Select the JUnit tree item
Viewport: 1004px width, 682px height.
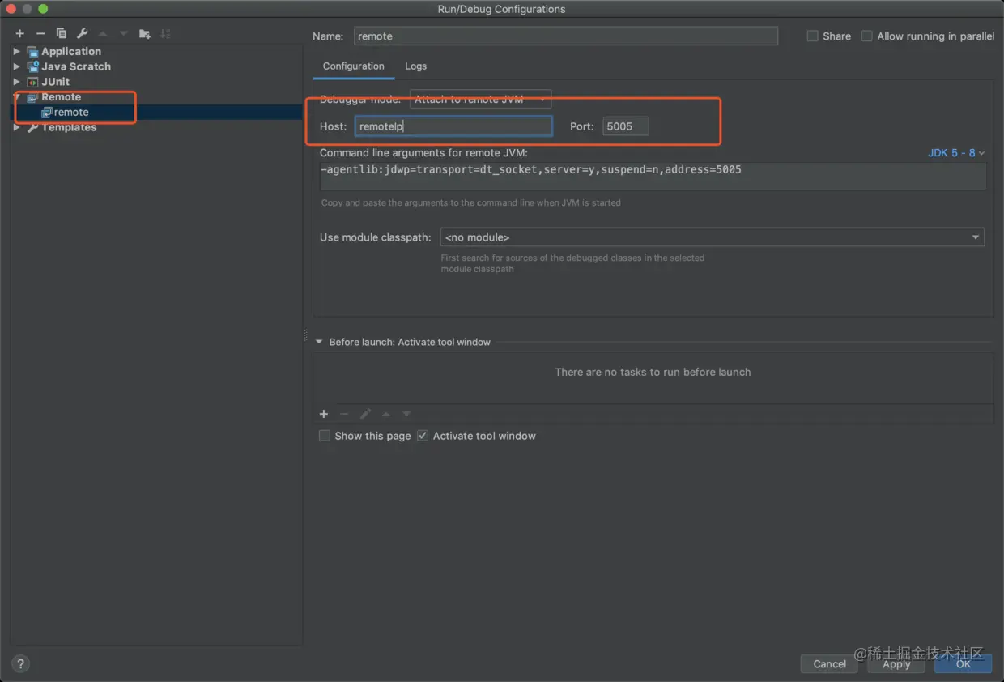click(x=56, y=82)
